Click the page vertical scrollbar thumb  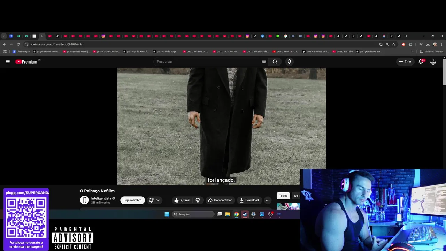444,71
